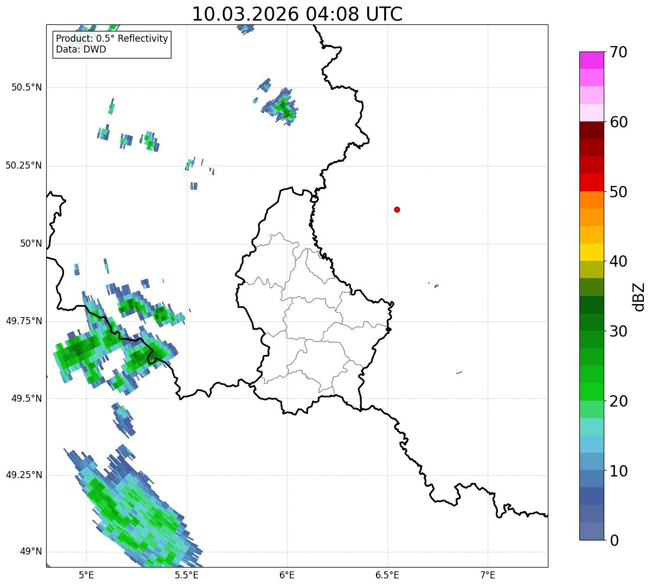The image size is (652, 586).
Task: Click the colorbar value 30
Action: (x=618, y=331)
